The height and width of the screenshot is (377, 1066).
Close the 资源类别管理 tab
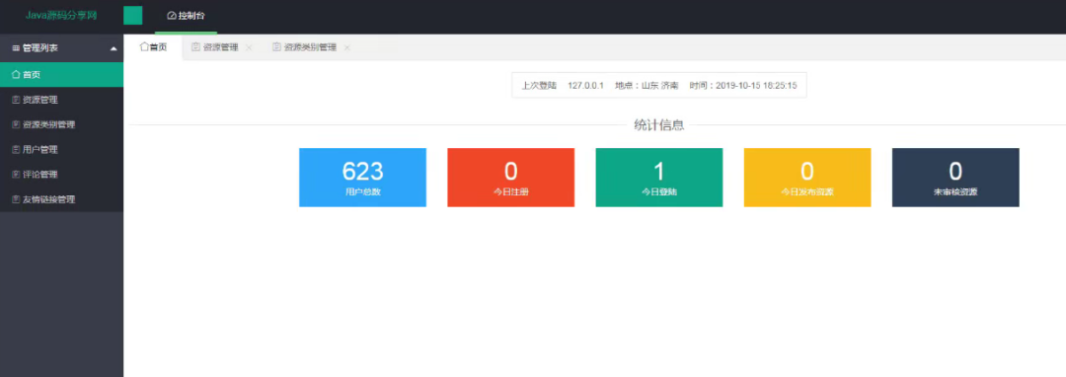[347, 47]
